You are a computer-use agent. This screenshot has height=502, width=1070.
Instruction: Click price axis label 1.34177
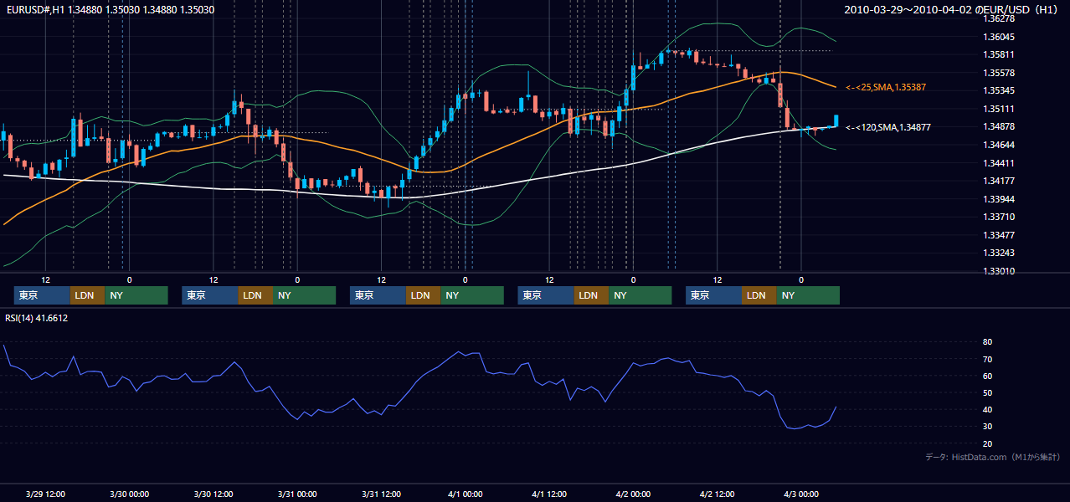(1000, 181)
